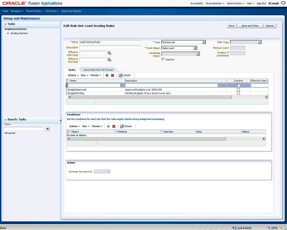Open the Help menu
Image resolution: width=287 pixels, height=230 pixels.
point(250,3)
